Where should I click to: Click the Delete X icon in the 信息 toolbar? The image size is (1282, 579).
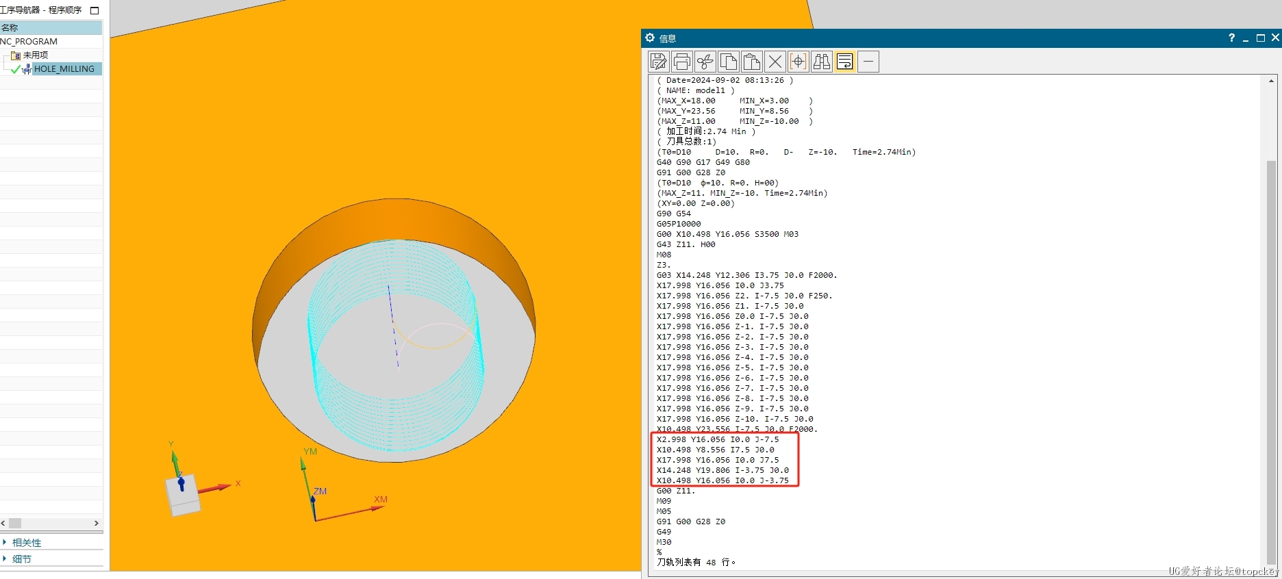coord(775,62)
